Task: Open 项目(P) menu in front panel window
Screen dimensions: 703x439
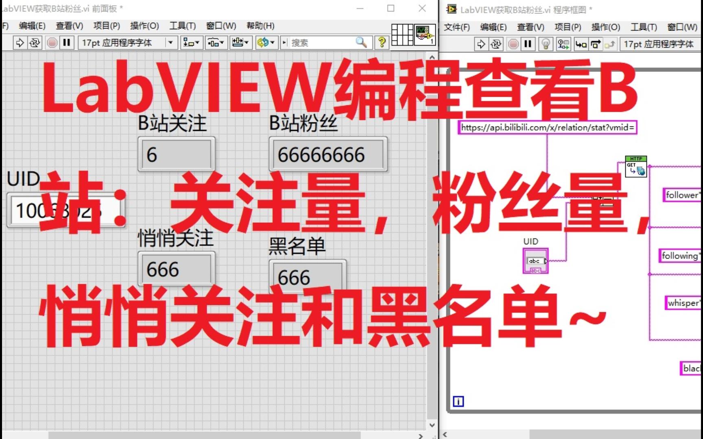Action: (x=107, y=26)
